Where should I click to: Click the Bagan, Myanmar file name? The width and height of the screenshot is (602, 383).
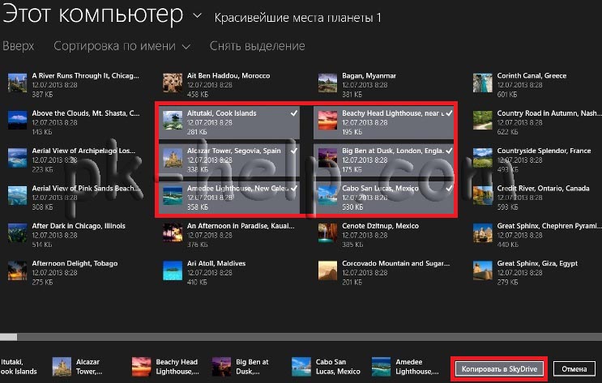[x=369, y=75]
